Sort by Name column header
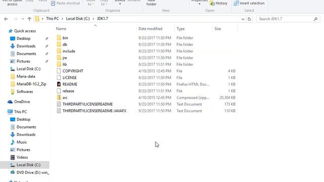The width and height of the screenshot is (324, 182). point(61,29)
